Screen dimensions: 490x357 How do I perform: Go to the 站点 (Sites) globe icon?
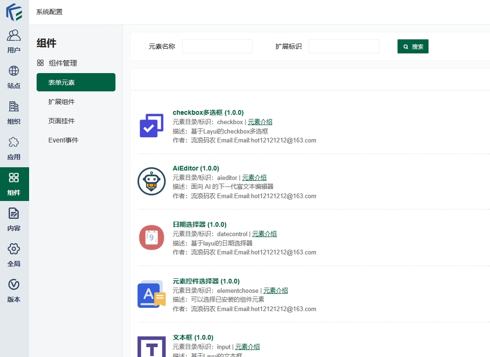coord(14,77)
